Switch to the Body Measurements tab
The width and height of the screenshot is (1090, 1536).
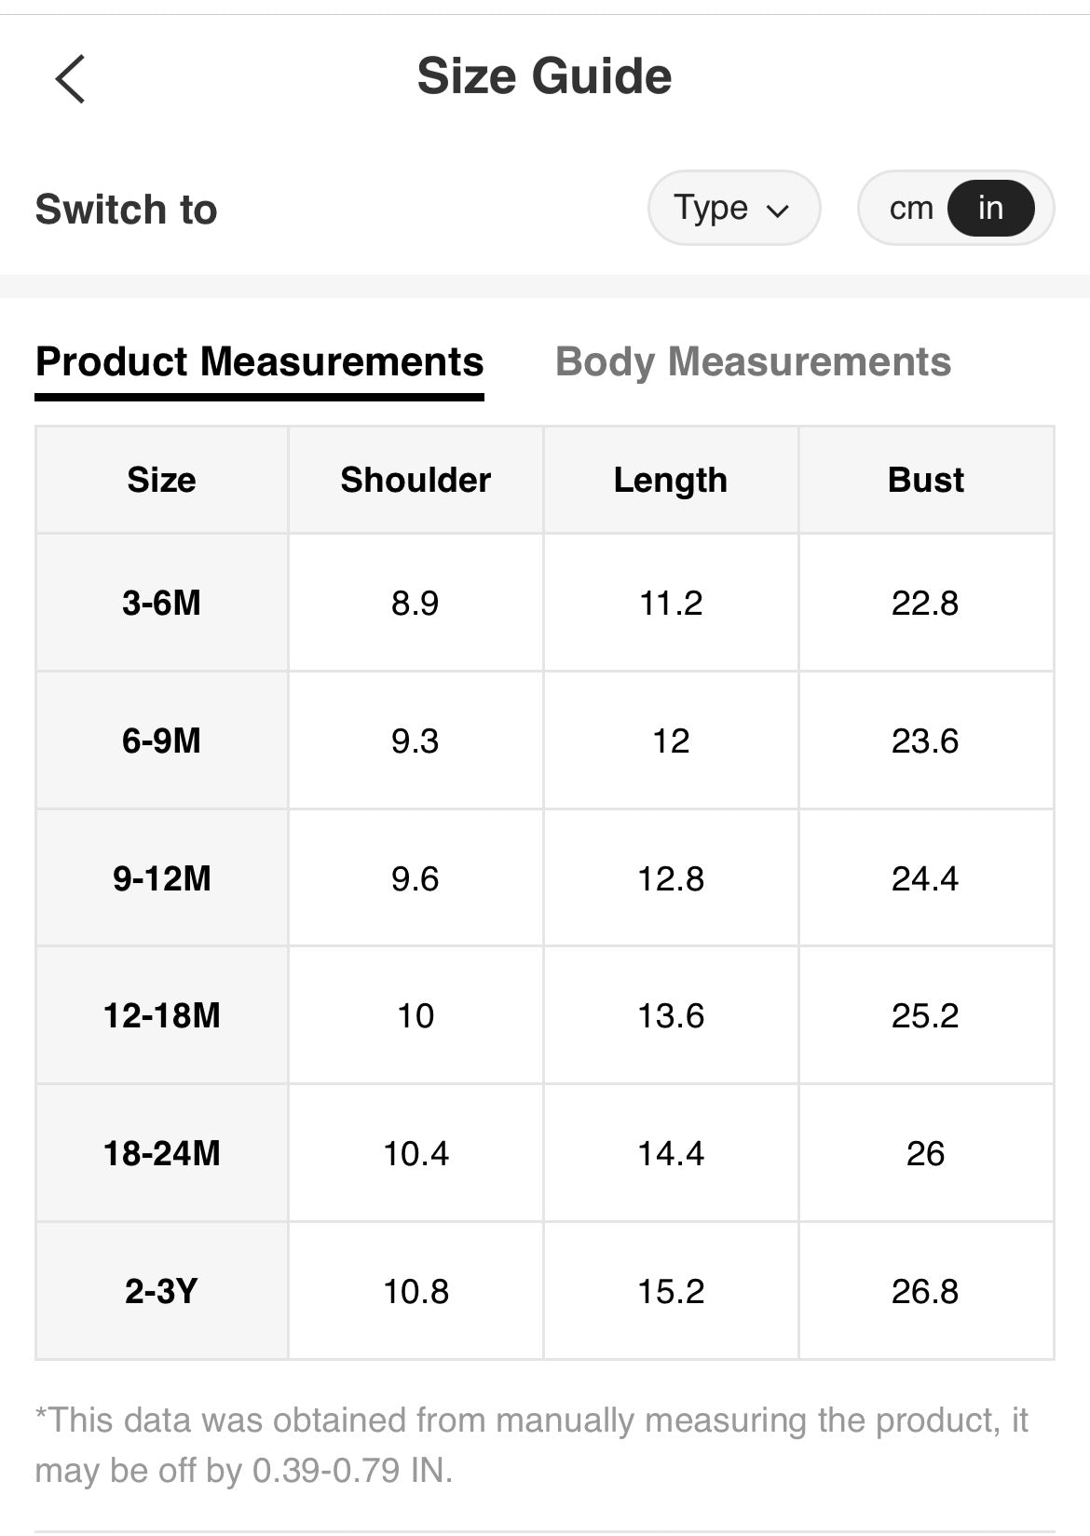click(753, 361)
